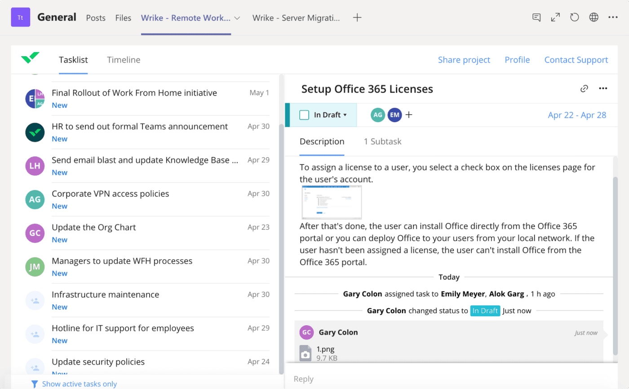The width and height of the screenshot is (629, 389).
Task: Open the In Draft status dropdown
Action: coord(330,115)
